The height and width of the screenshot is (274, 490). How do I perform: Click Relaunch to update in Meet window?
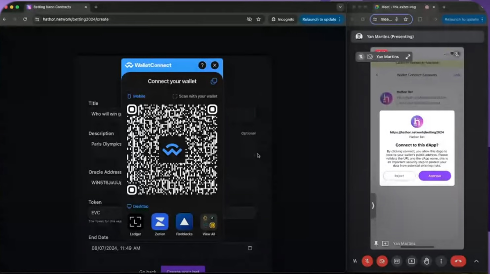point(462,19)
